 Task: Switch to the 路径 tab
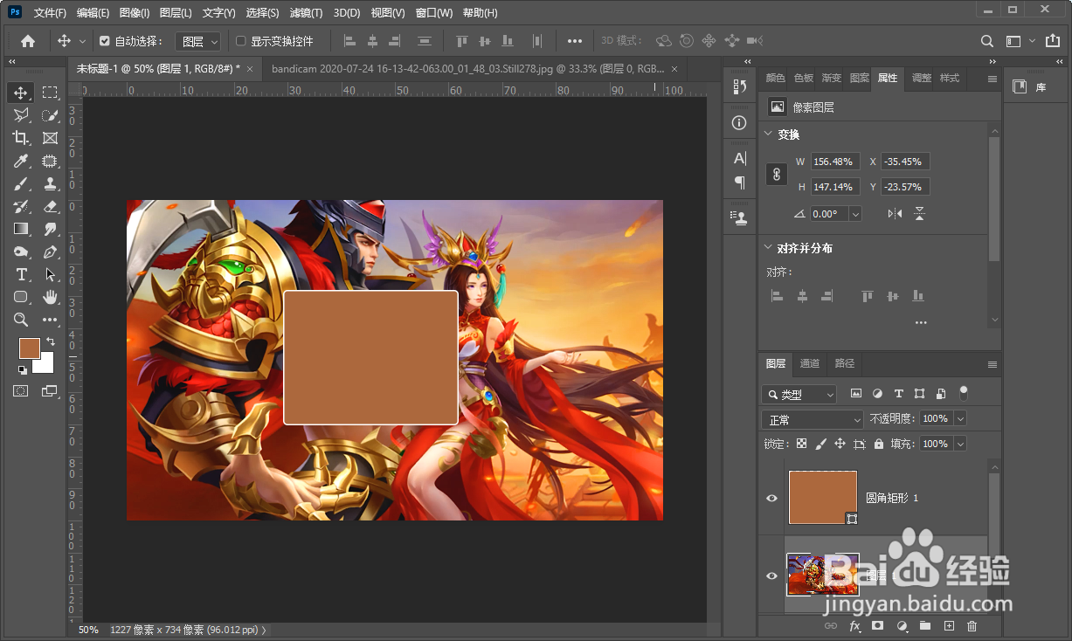(845, 363)
